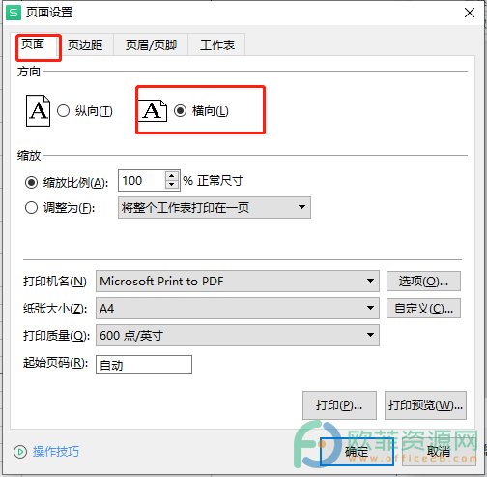Click the 纸张大小(Z) label
487x477 pixels.
point(55,309)
